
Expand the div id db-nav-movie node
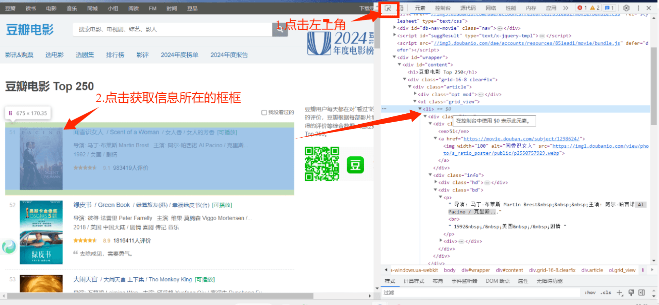[394, 28]
